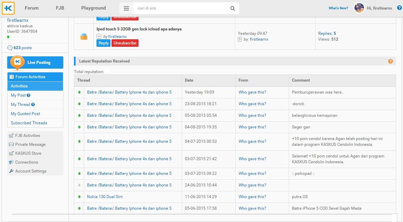This screenshot has height=222, width=403.
Task: Click the green online status dot under UserID
Action: tap(8, 37)
